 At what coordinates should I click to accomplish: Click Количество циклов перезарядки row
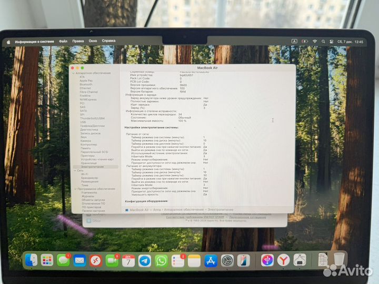point(156,115)
